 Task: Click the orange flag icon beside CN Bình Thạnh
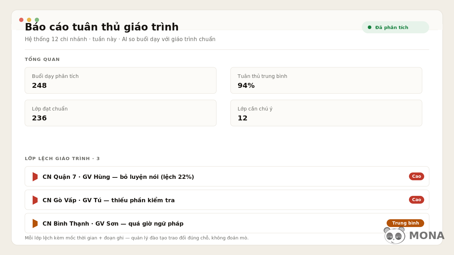click(35, 223)
